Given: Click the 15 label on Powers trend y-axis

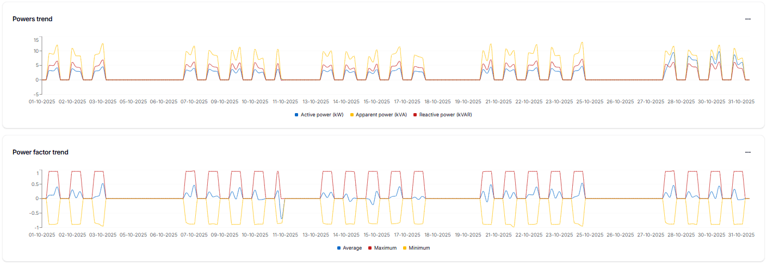Looking at the screenshot, I should 35,40.
